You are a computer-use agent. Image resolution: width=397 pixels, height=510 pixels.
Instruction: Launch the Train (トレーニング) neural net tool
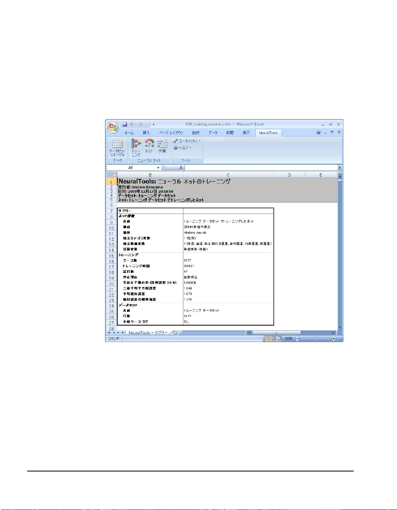click(x=136, y=147)
